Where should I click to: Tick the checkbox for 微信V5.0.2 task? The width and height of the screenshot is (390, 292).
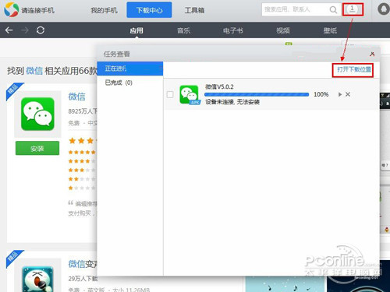tap(170, 94)
